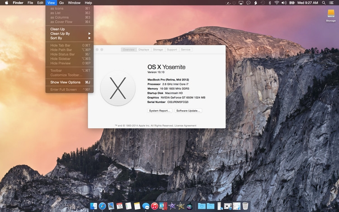The height and width of the screenshot is (212, 339).
Task: Open the Apple tv logo app in Dock
Action: pyautogui.click(x=189, y=206)
